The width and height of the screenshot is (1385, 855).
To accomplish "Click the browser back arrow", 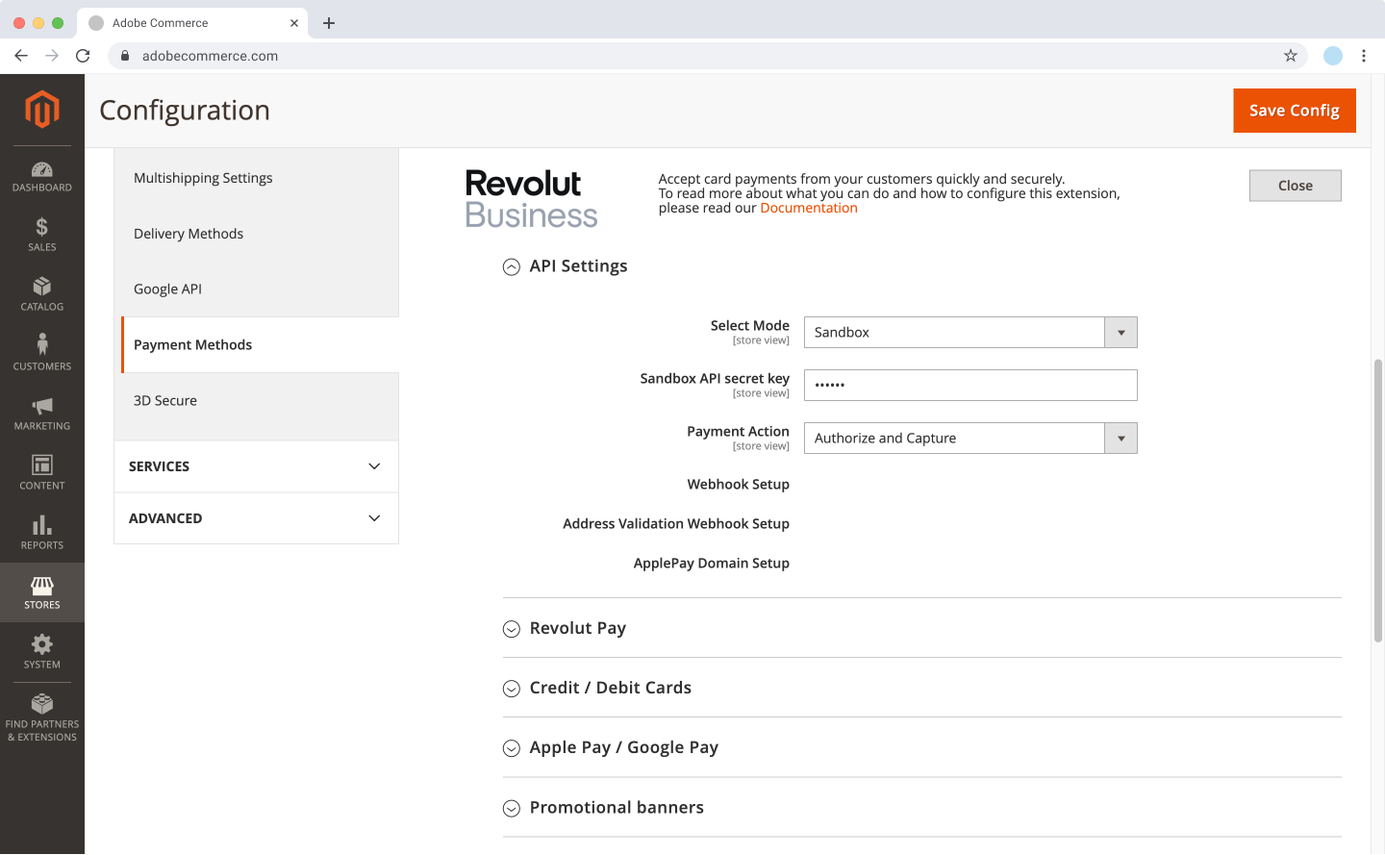I will pos(21,56).
